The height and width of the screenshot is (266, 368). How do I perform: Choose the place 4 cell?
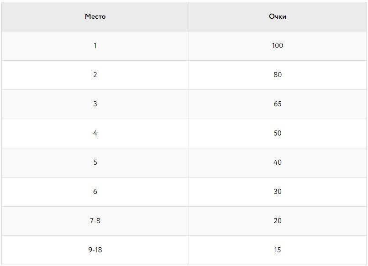[95, 133]
